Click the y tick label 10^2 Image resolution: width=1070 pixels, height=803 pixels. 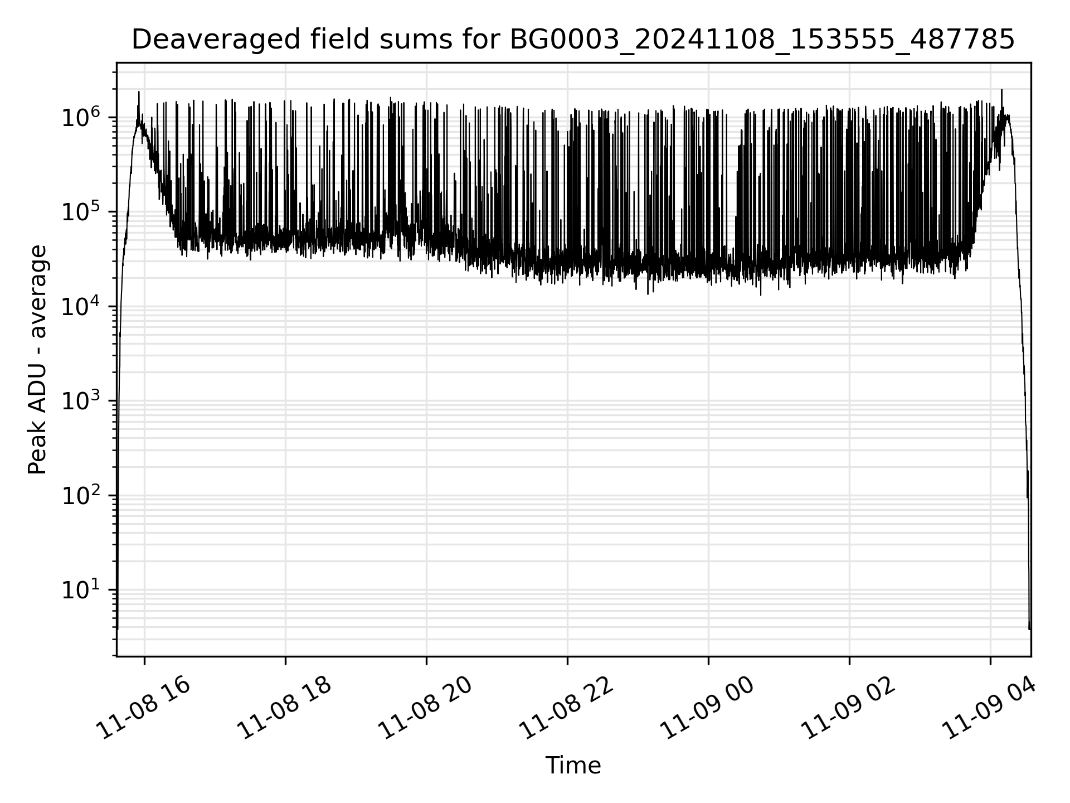click(80, 495)
